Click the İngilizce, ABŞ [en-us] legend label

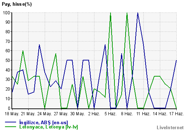pyautogui.click(x=44, y=122)
